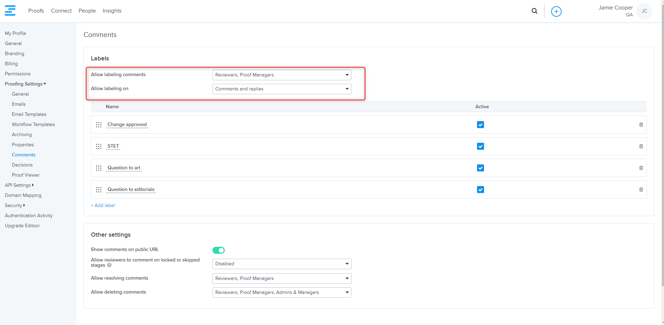This screenshot has width=664, height=325.
Task: Click the Add label link
Action: 103,205
